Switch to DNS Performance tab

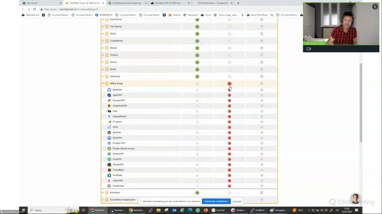coord(213,3)
